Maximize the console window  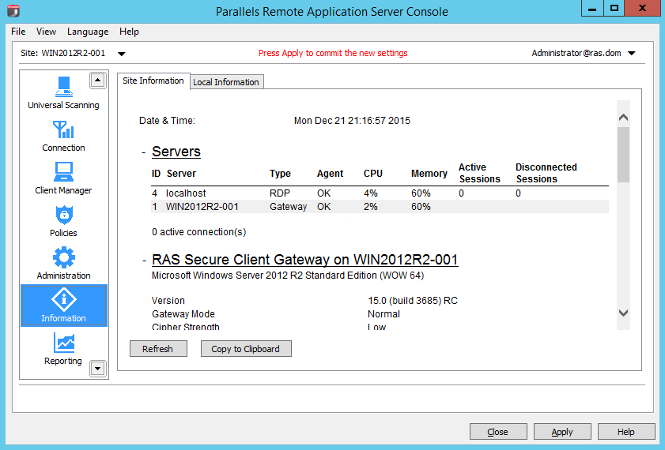click(614, 9)
